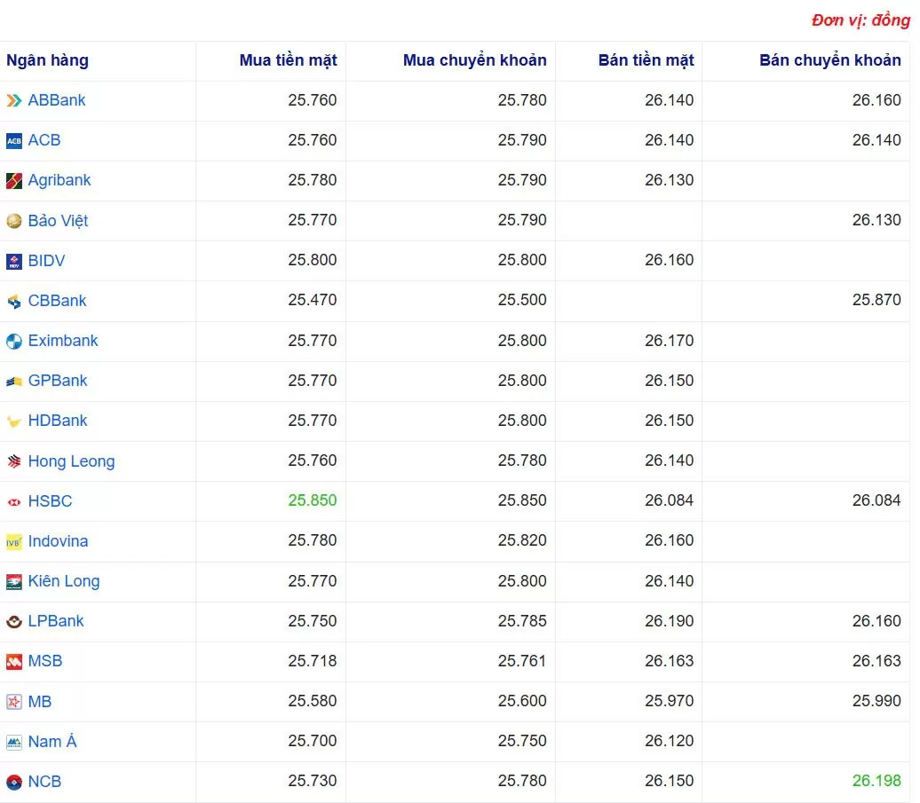Image resolution: width=920 pixels, height=803 pixels.
Task: Click the Eximbank logo icon
Action: point(14,341)
